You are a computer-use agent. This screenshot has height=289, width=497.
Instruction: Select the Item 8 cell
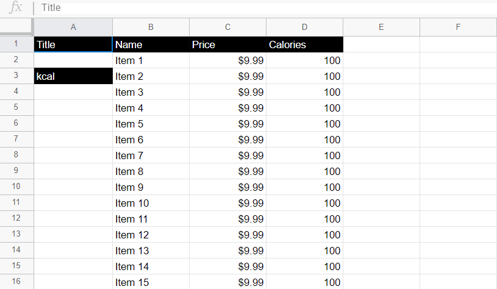[151, 171]
